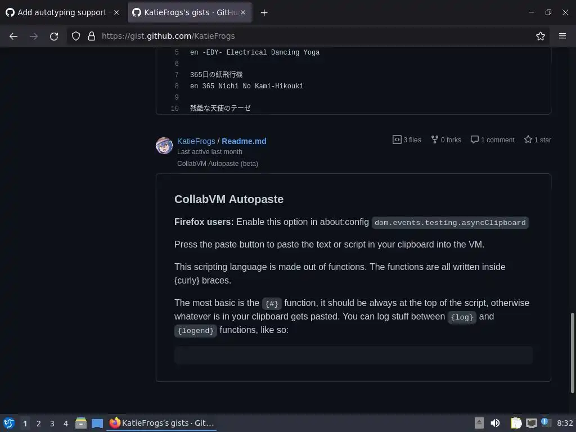Open the 1 comment link
This screenshot has height=432, width=576.
click(493, 139)
